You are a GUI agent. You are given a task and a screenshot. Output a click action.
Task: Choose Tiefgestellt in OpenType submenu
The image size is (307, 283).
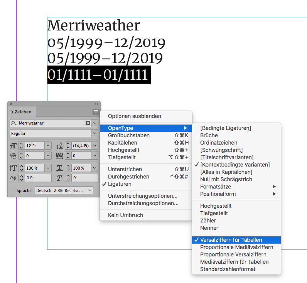click(236, 213)
